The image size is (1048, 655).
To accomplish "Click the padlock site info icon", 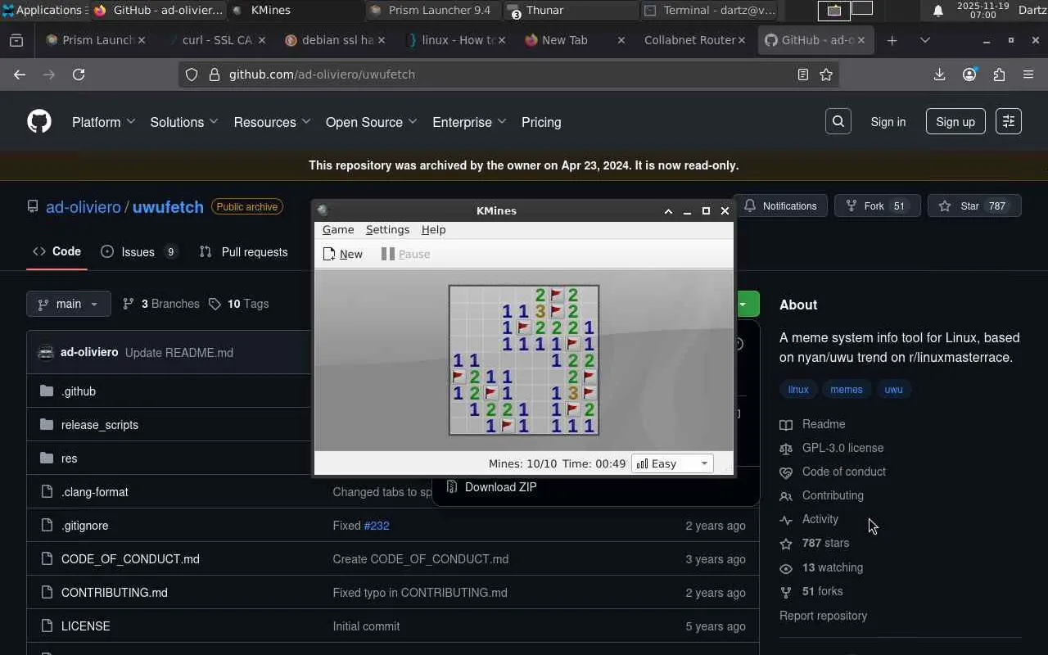I will point(215,75).
